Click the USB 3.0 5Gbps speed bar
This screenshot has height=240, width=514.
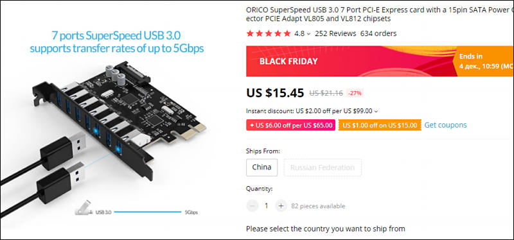[148, 212]
